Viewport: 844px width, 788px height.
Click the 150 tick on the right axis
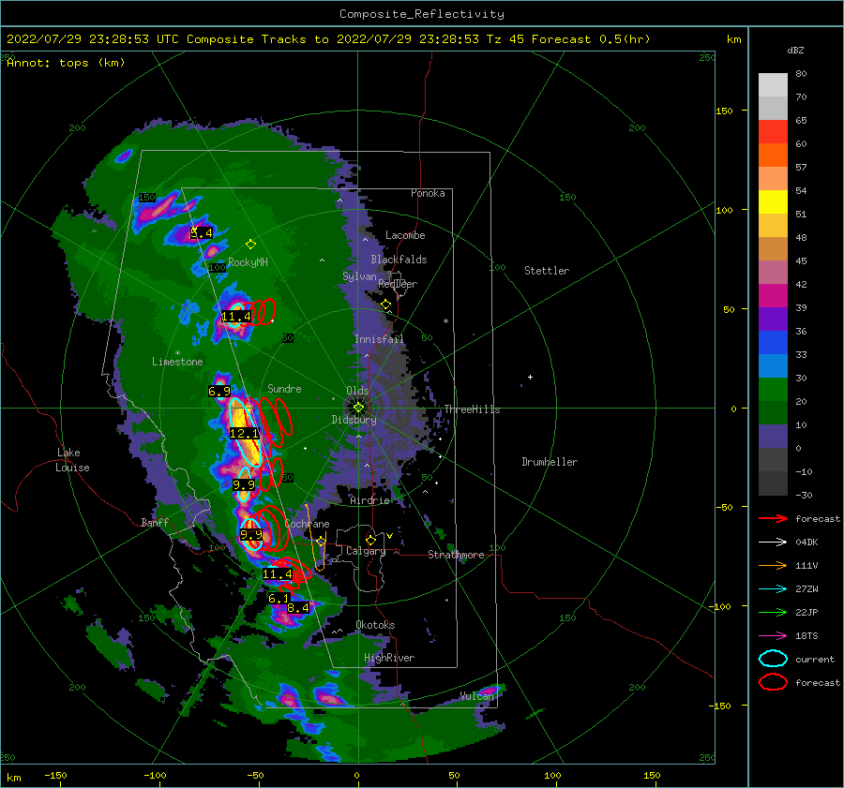[724, 111]
